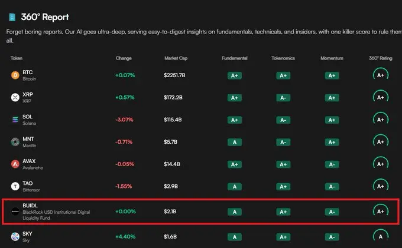Click the Bitcoin coin logo
The width and height of the screenshot is (402, 248).
15,75
